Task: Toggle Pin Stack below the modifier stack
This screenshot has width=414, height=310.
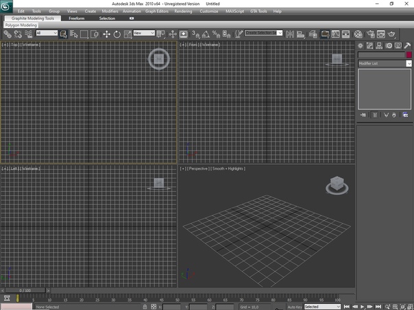Action: point(363,115)
